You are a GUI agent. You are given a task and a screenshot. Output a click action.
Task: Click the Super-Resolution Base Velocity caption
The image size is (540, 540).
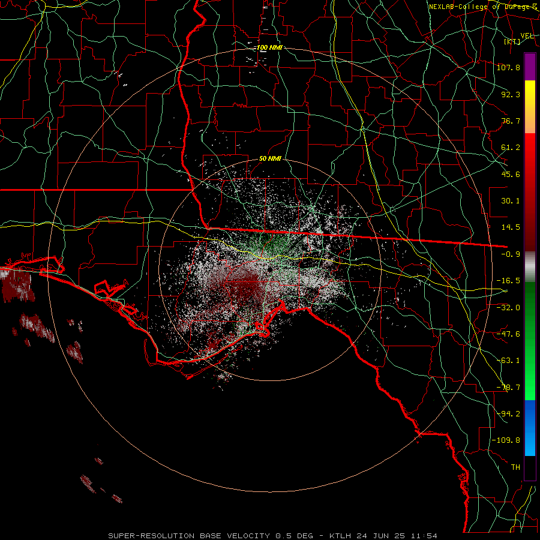pyautogui.click(x=273, y=536)
